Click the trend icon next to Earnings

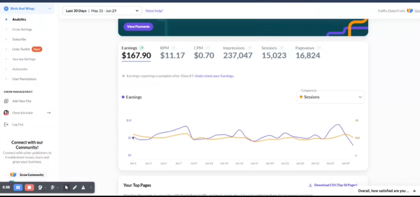(x=142, y=48)
